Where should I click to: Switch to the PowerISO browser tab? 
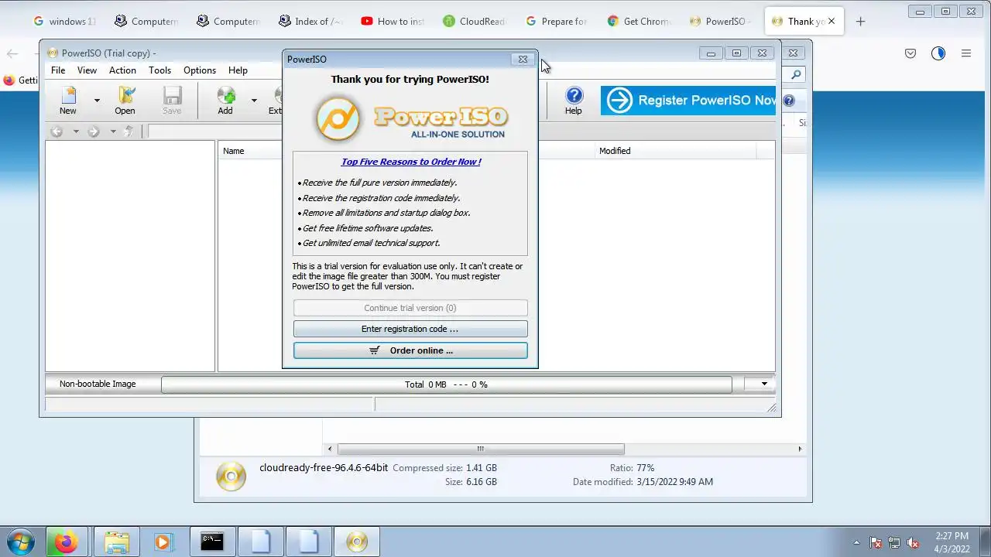tap(720, 22)
